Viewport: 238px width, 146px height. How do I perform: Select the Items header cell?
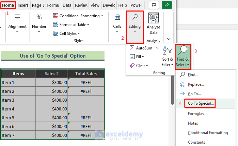tap(18, 74)
